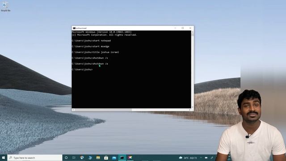Click the vertical scrollbar down arrow
This screenshot has height=161, width=286.
pos(193,107)
